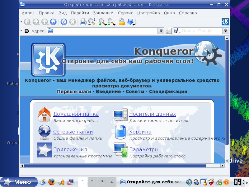The width and height of the screenshot is (249, 187).
Task: Open the Home location toolbar icon
Action: 53,22
